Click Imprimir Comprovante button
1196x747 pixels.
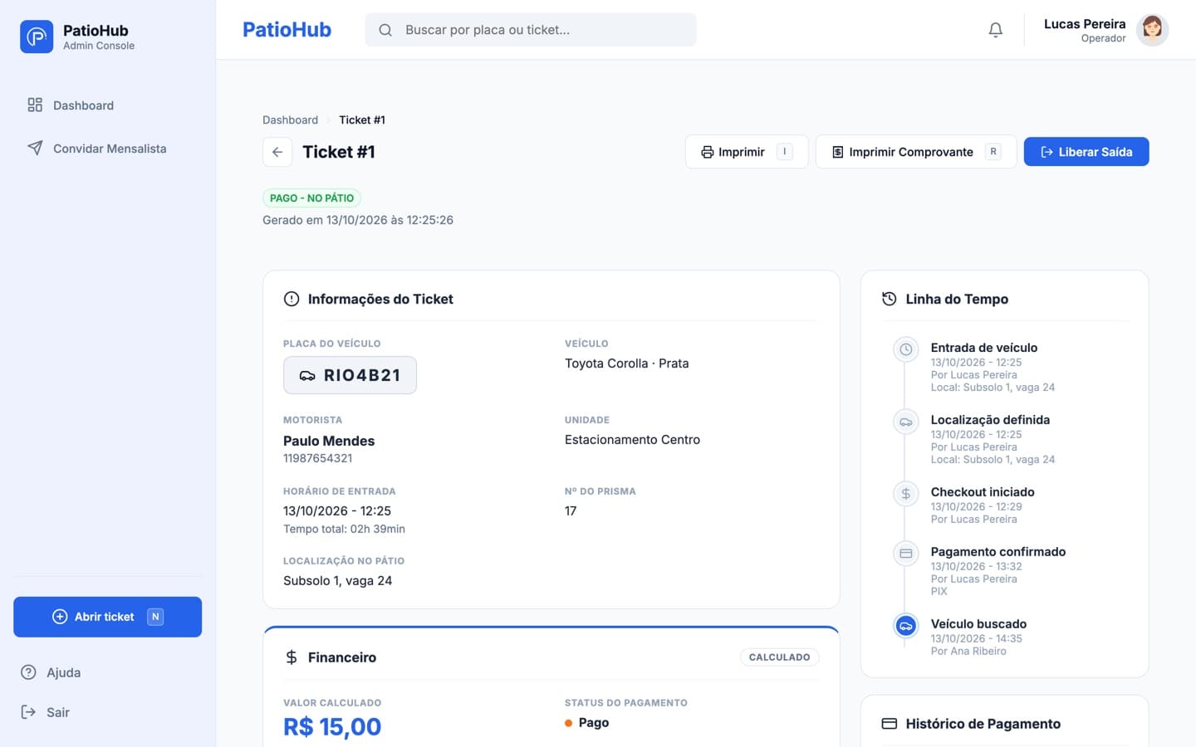pos(916,152)
